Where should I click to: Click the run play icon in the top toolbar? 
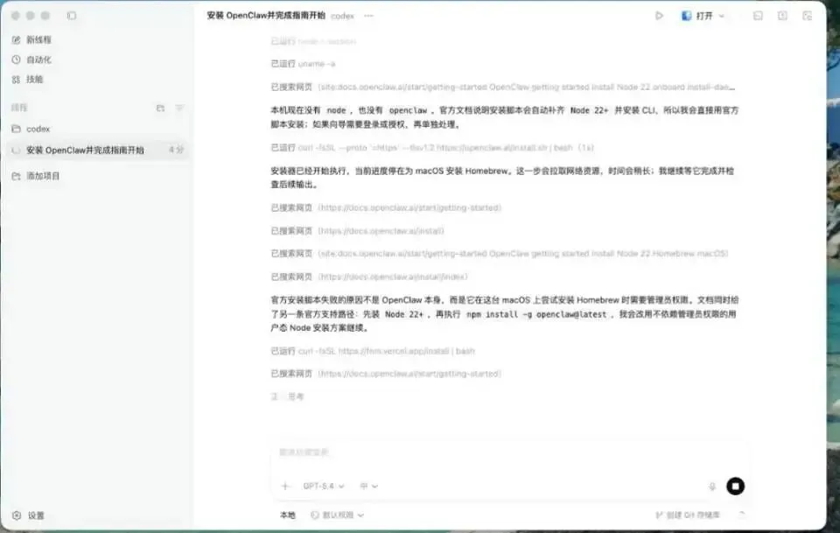coord(659,16)
